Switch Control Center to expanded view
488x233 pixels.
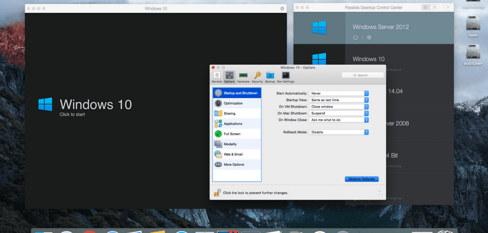point(426,7)
